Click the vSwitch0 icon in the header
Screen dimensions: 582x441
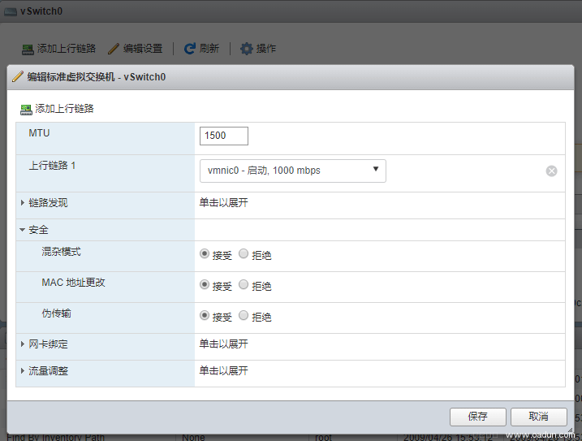(11, 11)
